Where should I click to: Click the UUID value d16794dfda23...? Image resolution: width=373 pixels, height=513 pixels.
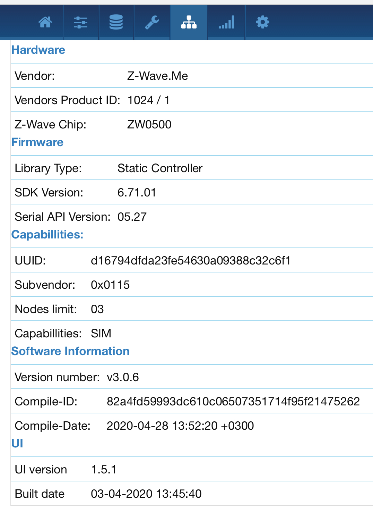(x=191, y=261)
